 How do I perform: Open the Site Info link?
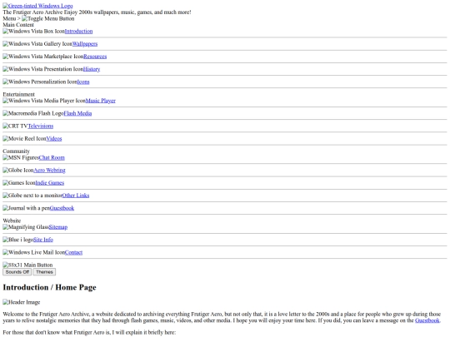tap(43, 240)
